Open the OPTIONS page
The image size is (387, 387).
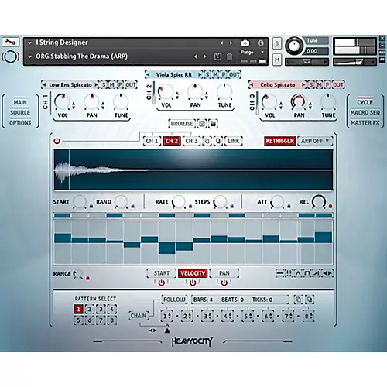(x=20, y=123)
